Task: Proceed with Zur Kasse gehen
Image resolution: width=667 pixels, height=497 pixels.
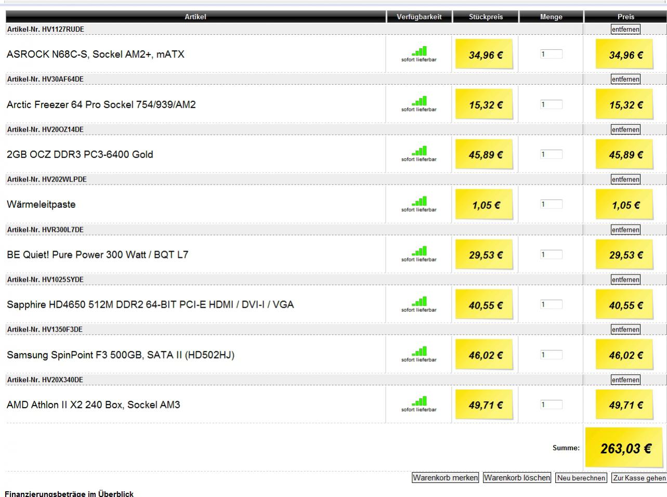Action: 639,478
